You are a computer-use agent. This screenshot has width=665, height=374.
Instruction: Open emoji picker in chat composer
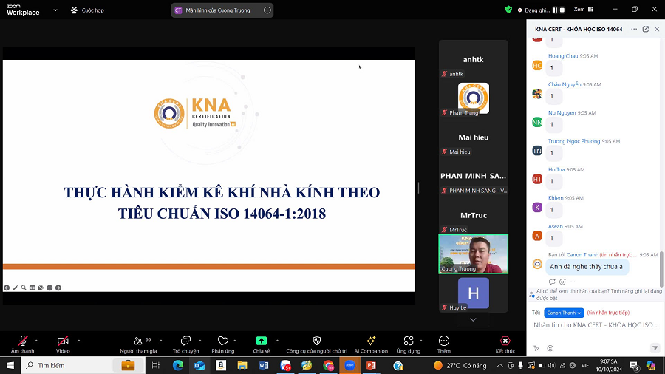point(550,348)
